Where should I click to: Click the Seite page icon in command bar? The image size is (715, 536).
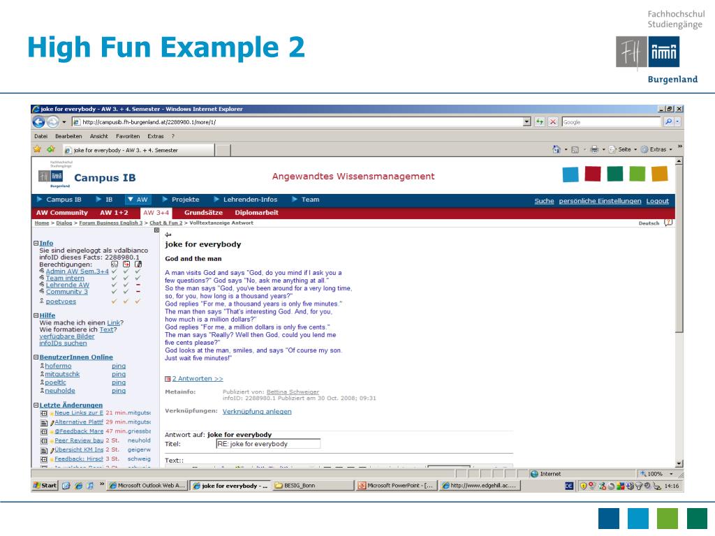612,149
